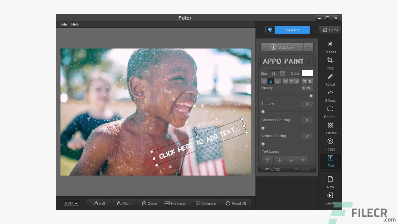Viewport: 398px width, 224px height.
Task: Open the Help menu
Action: coord(75,24)
